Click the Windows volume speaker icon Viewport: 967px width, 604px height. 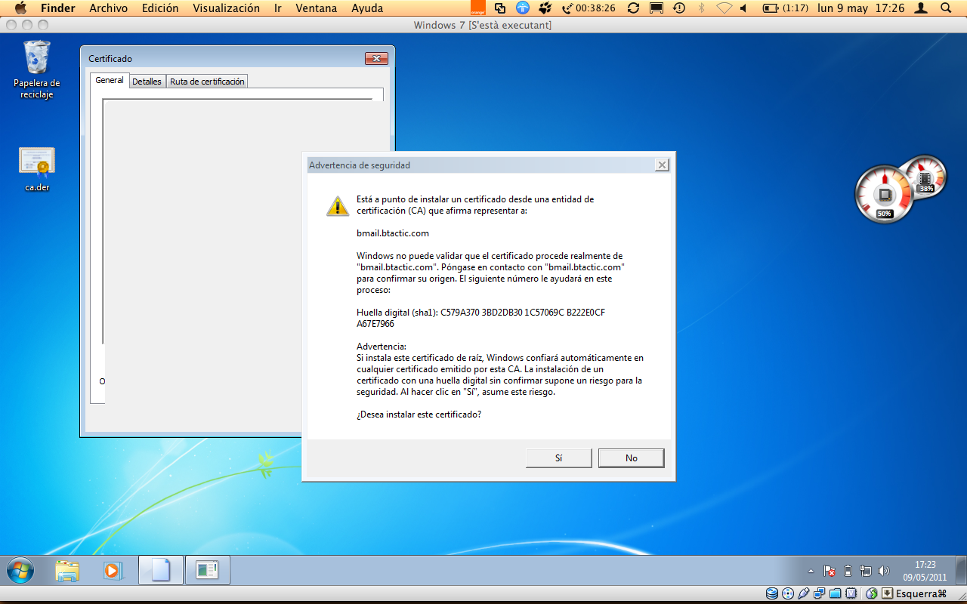pos(884,572)
